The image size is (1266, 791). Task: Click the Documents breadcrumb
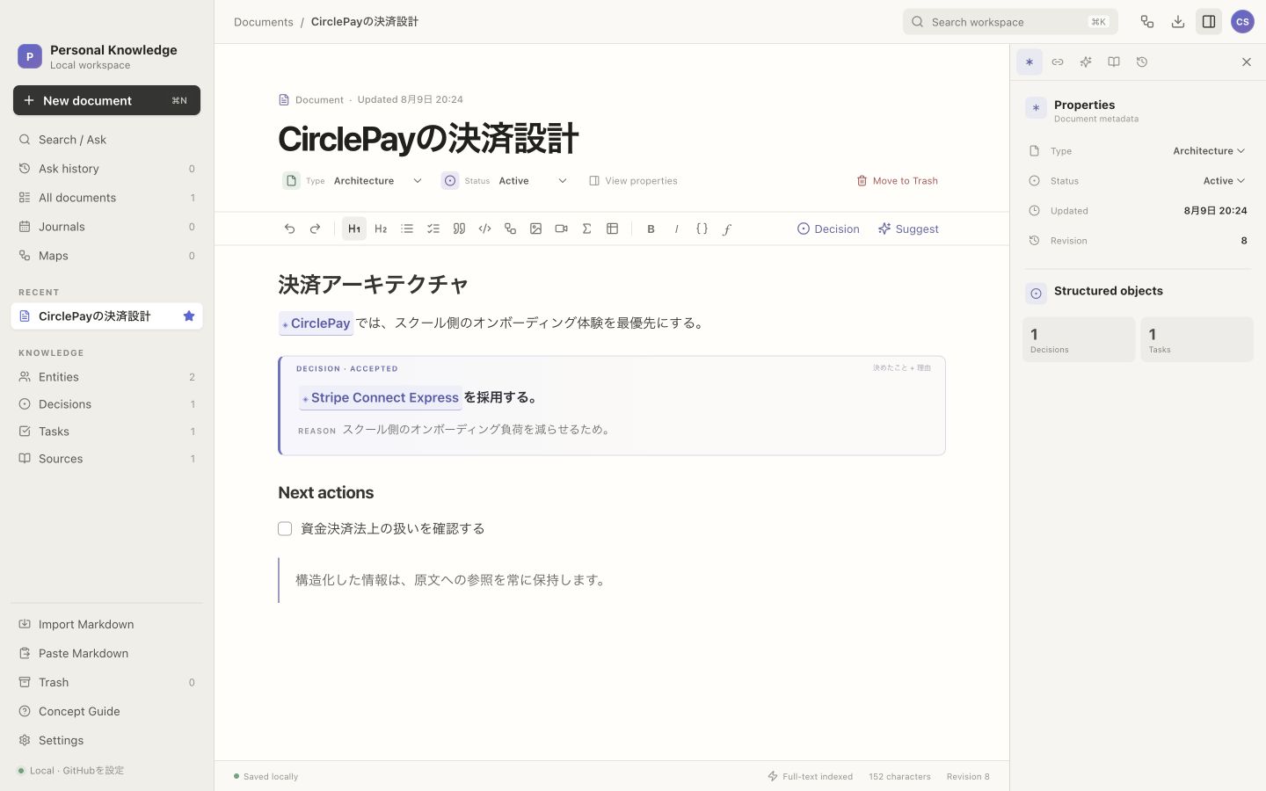pyautogui.click(x=264, y=22)
